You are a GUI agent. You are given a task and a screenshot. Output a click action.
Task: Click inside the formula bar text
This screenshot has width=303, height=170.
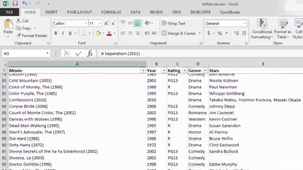(x=120, y=53)
